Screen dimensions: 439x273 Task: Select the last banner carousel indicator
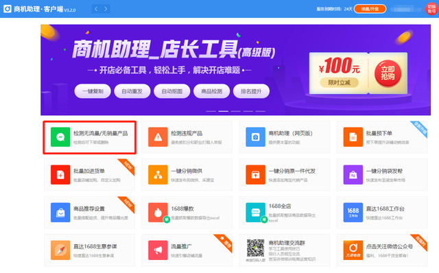[x=261, y=111]
